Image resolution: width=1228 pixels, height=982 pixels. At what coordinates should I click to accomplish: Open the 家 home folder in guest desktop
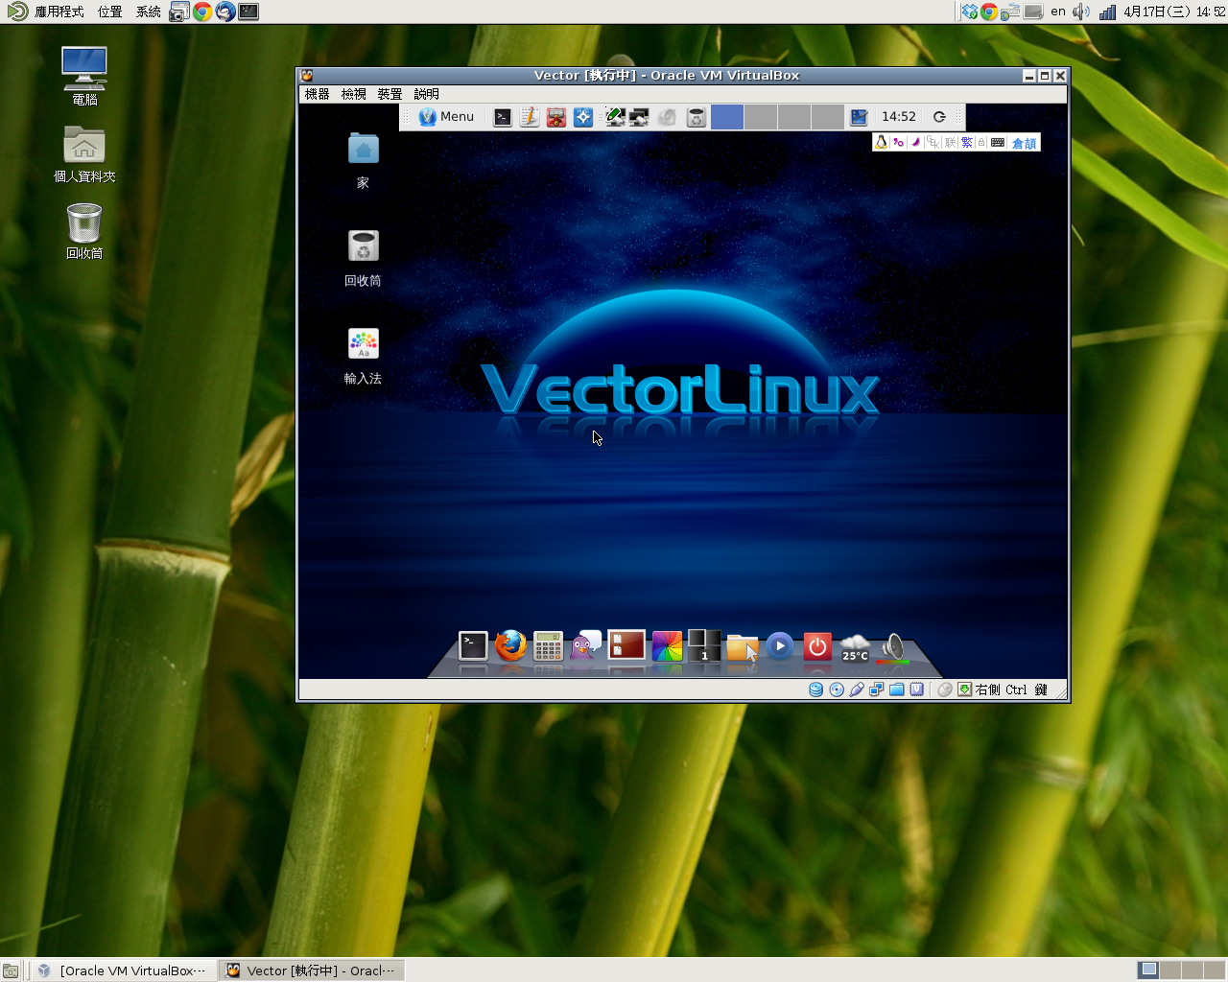[363, 161]
